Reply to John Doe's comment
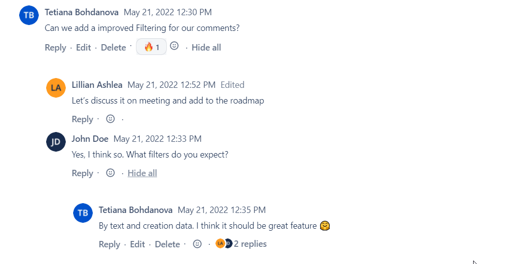507x264 pixels. point(82,173)
